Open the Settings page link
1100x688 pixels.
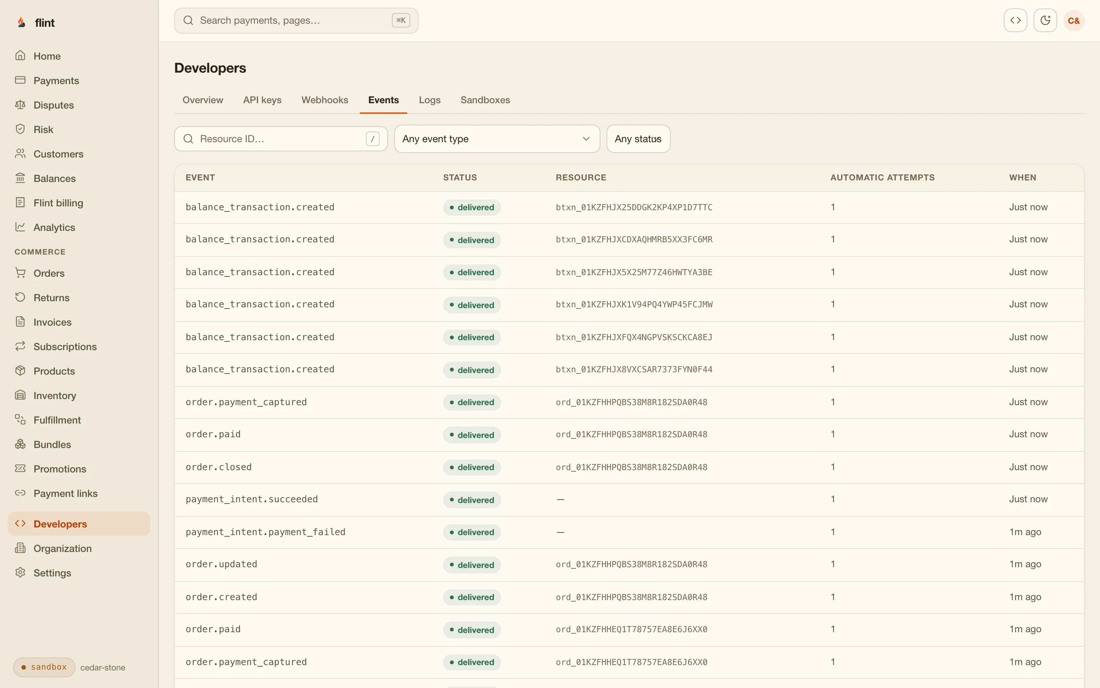[79, 573]
